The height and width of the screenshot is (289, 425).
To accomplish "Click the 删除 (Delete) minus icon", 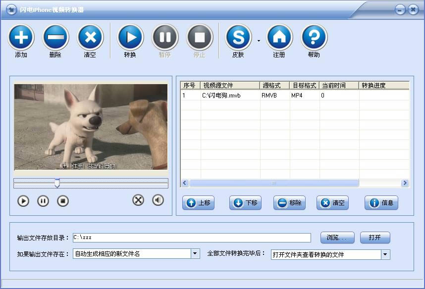I will click(55, 38).
